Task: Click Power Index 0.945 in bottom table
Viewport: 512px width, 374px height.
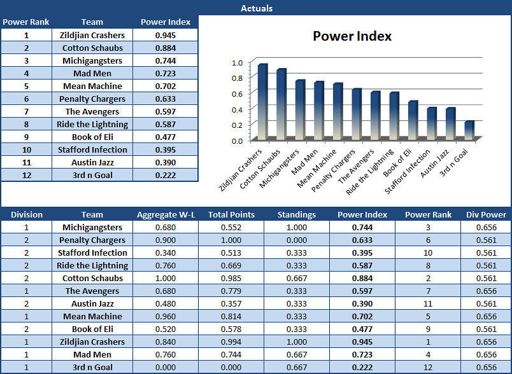Action: [362, 342]
